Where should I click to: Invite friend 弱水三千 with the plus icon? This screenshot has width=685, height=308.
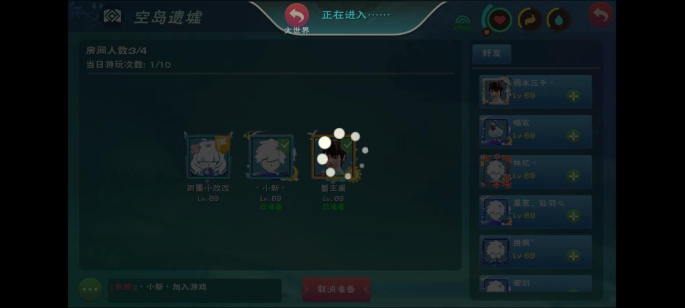click(x=574, y=96)
